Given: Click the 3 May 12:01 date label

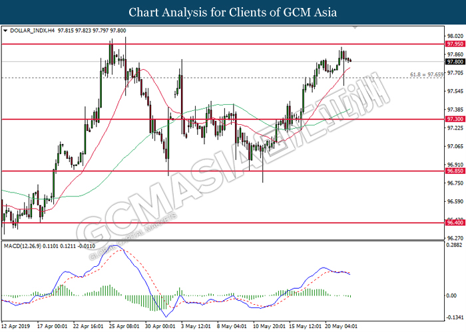Looking at the screenshot, I should click(x=196, y=327).
